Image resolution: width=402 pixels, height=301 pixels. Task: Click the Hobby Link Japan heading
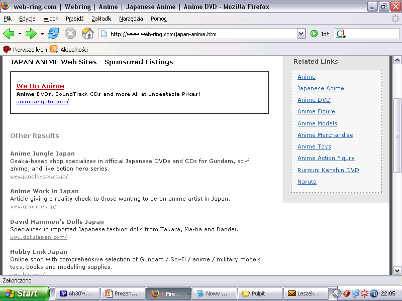point(39,252)
